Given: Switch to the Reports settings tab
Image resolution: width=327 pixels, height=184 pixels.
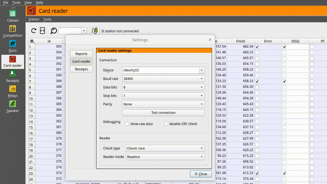Looking at the screenshot, I should (81, 54).
